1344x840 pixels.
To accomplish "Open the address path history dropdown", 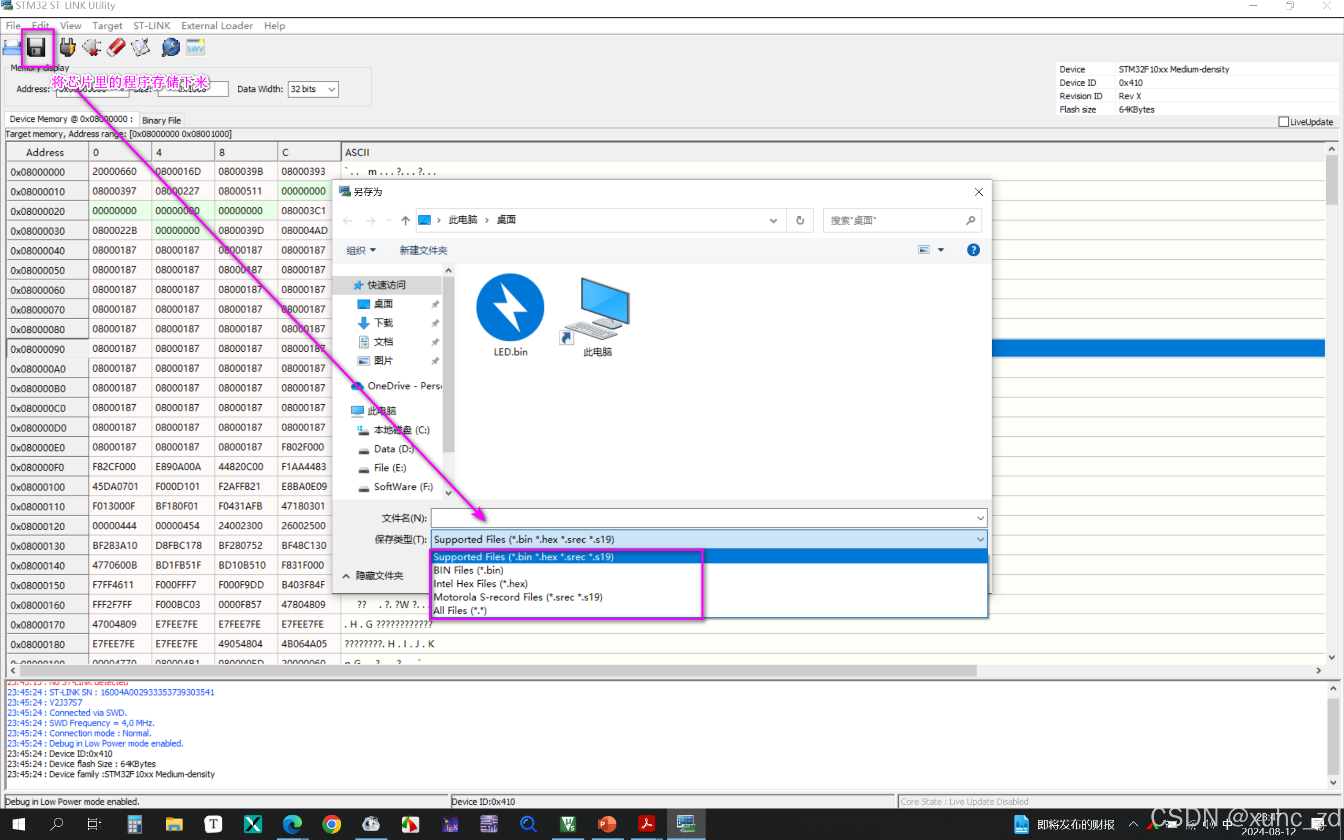I will click(x=773, y=220).
